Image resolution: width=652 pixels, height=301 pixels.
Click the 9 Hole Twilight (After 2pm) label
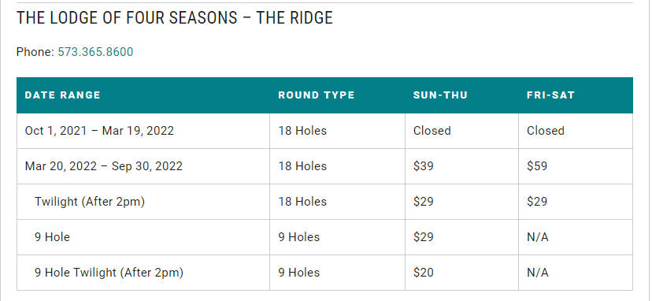click(109, 273)
